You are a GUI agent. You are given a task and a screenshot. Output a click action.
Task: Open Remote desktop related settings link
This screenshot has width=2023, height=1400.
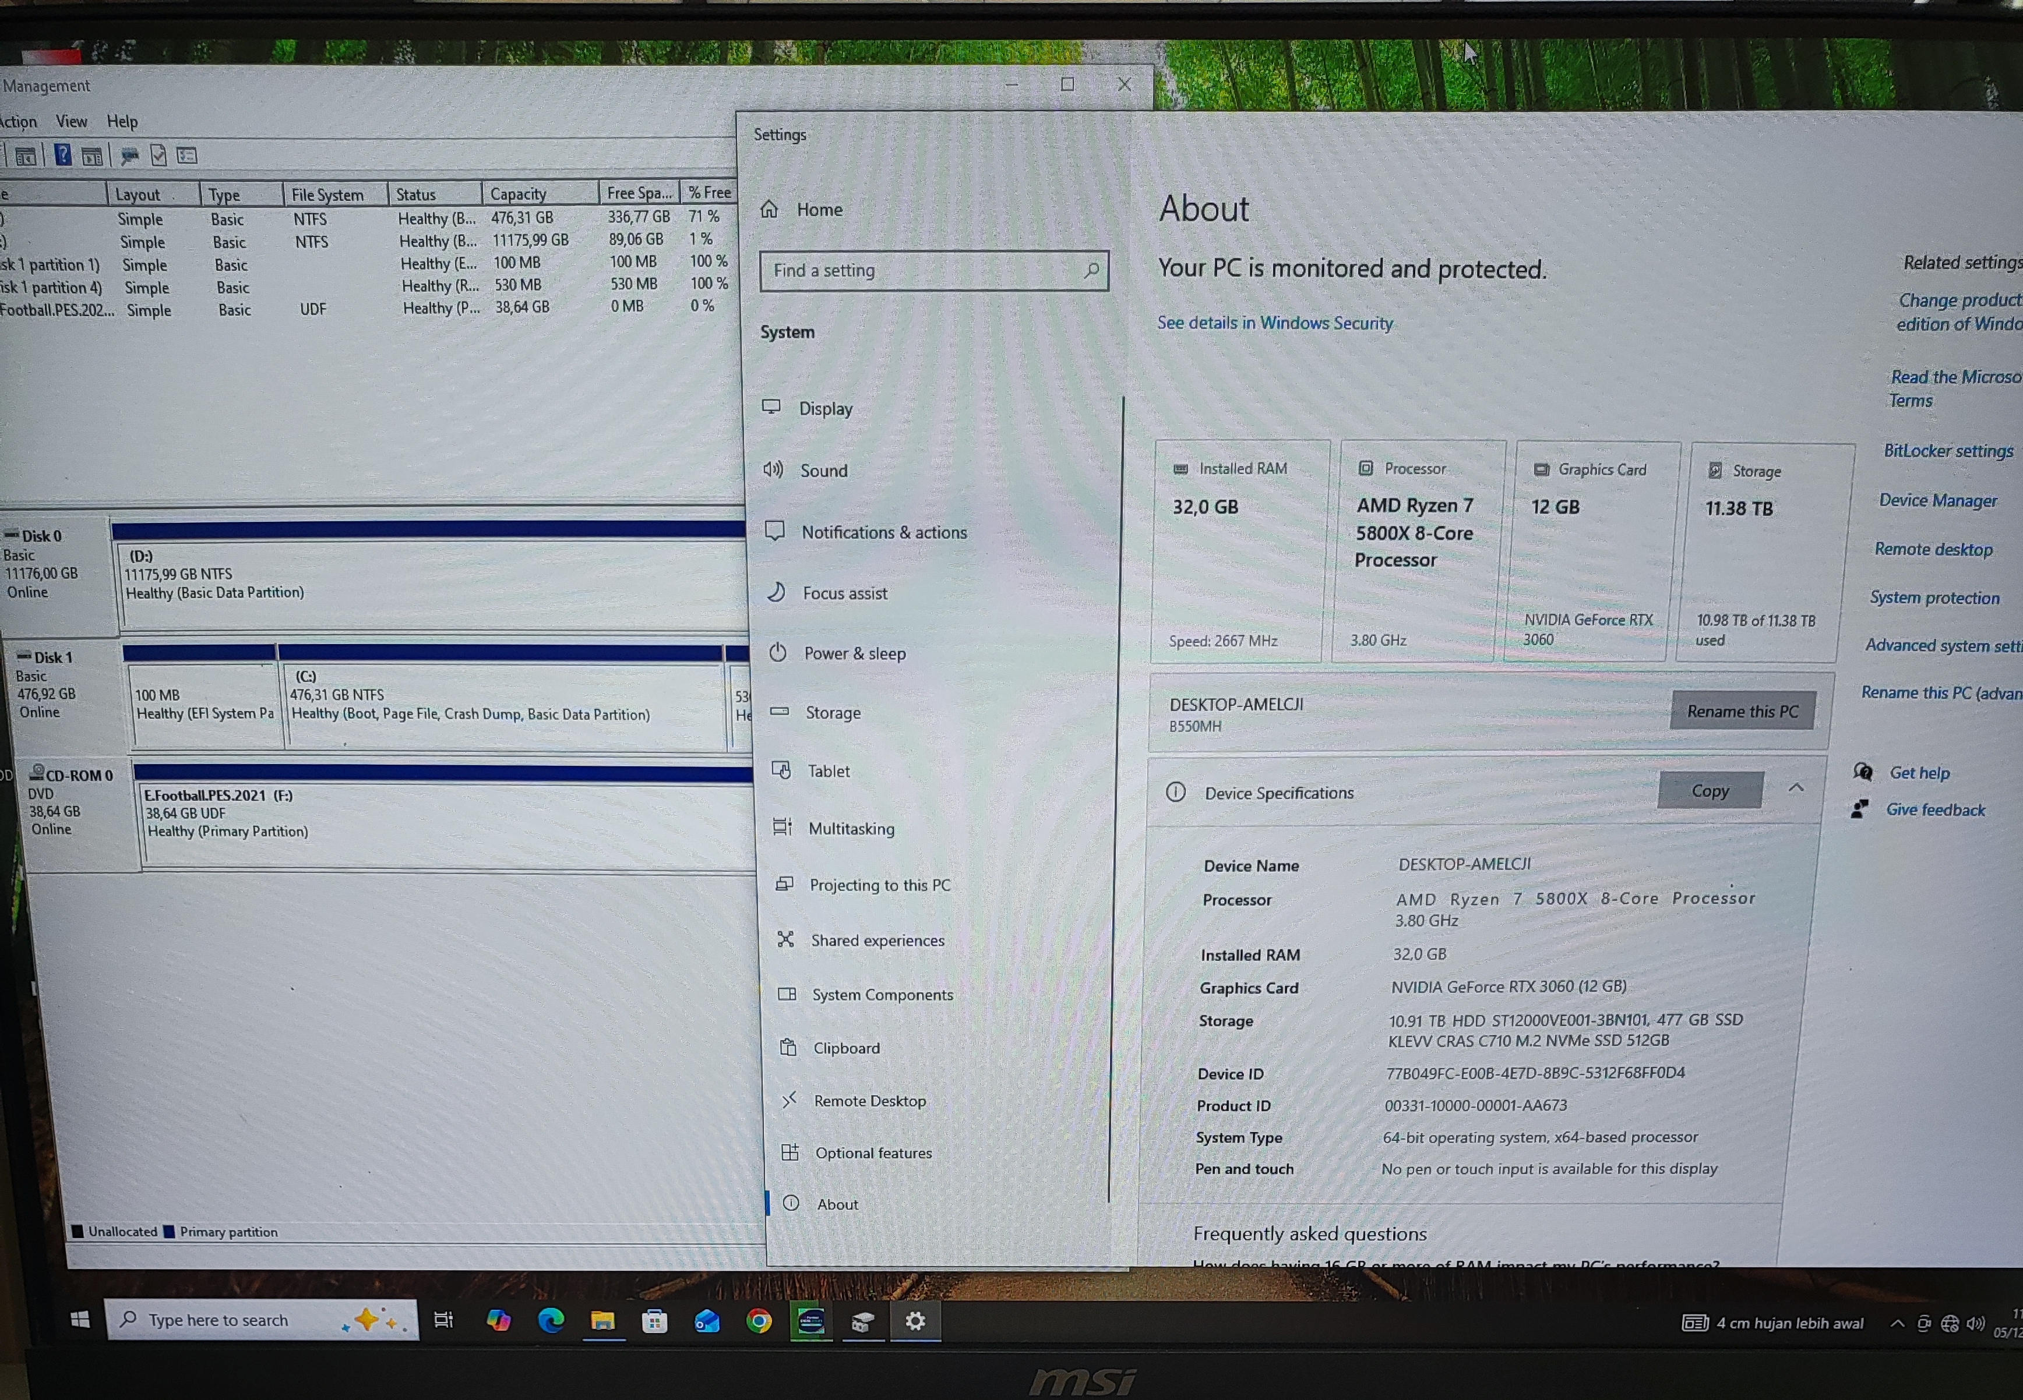point(1933,550)
